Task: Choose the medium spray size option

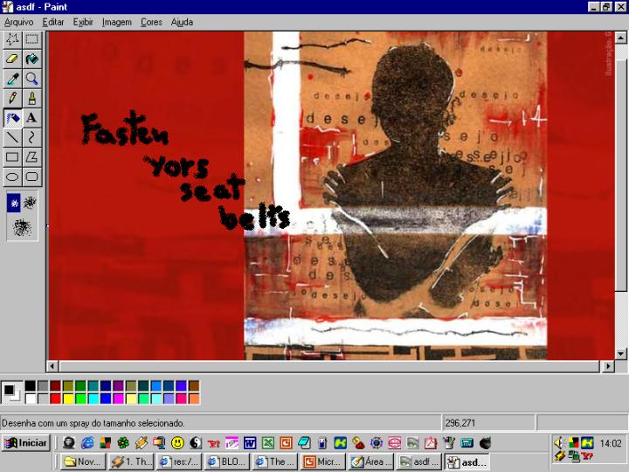Action: point(30,203)
